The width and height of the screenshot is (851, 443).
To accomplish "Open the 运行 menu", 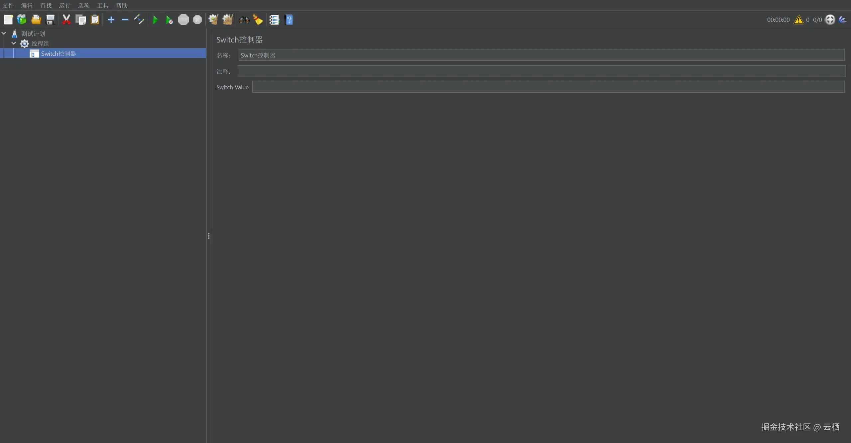I will (65, 5).
